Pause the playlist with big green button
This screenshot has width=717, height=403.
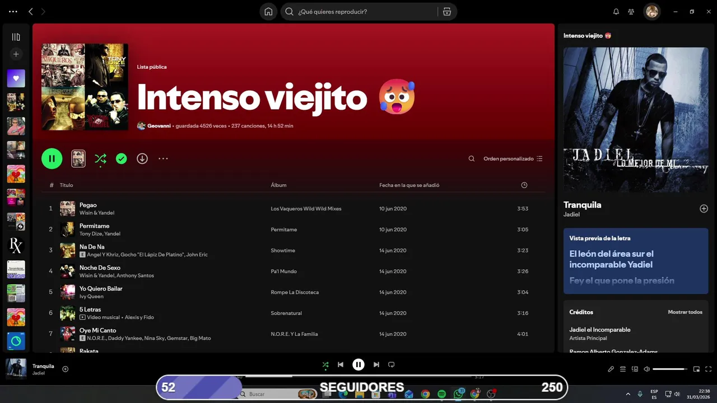(52, 158)
